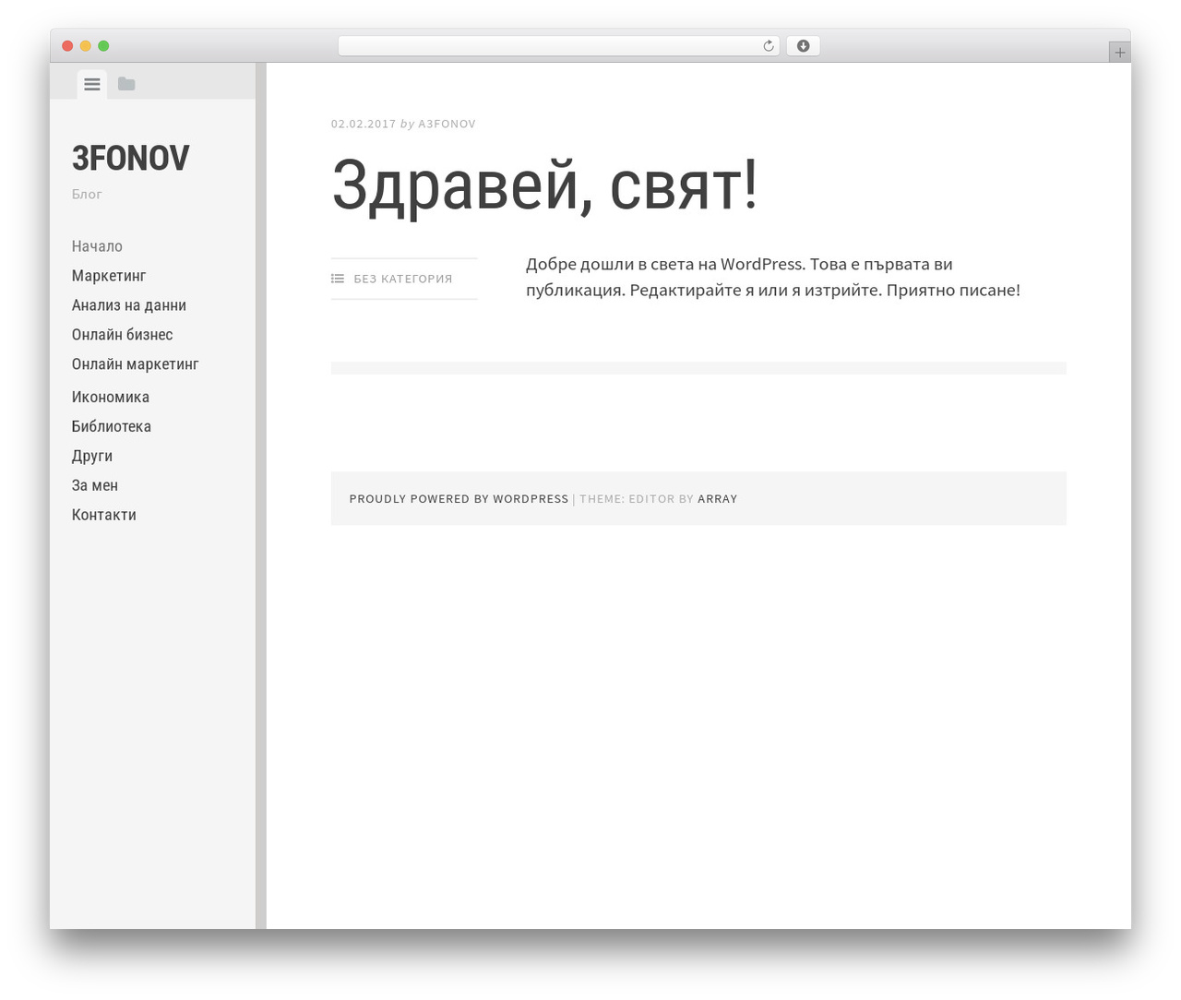Go to Анализ на данни page
Screen dimensions: 1181x1000
coord(129,305)
